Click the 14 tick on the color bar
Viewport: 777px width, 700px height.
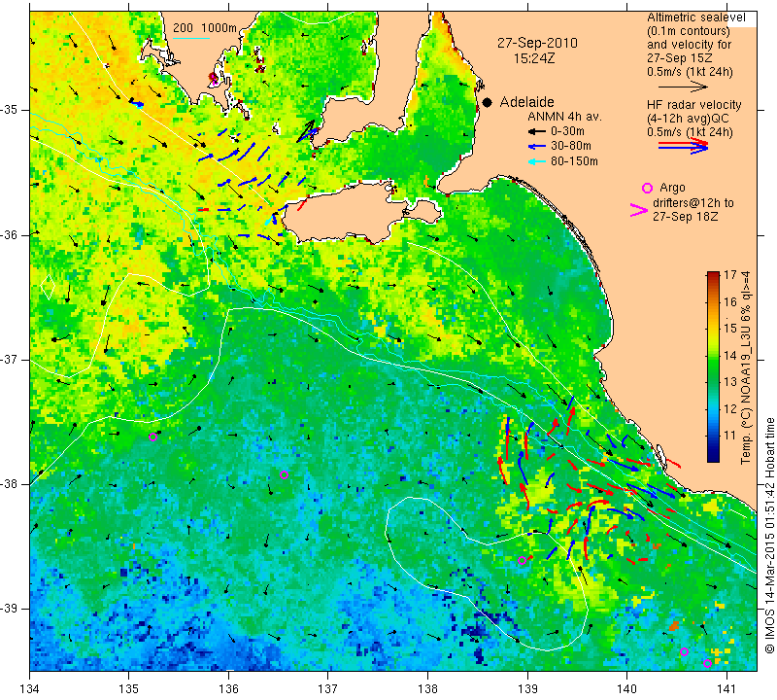pos(730,355)
